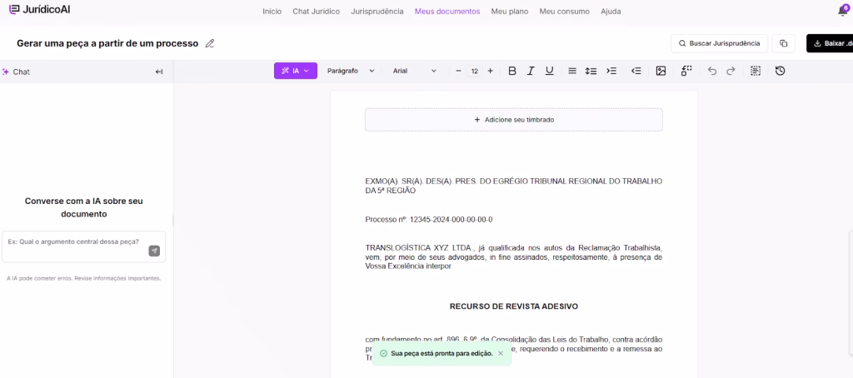Open Meu consumo page

(x=564, y=12)
